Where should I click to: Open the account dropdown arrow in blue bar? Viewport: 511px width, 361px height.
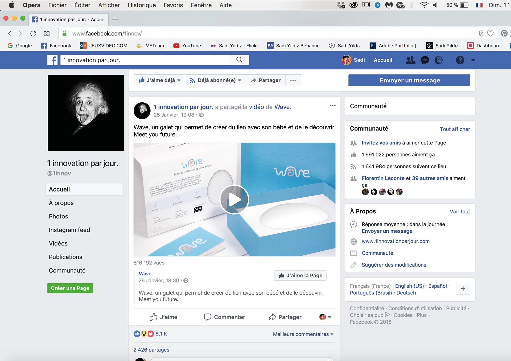[473, 60]
